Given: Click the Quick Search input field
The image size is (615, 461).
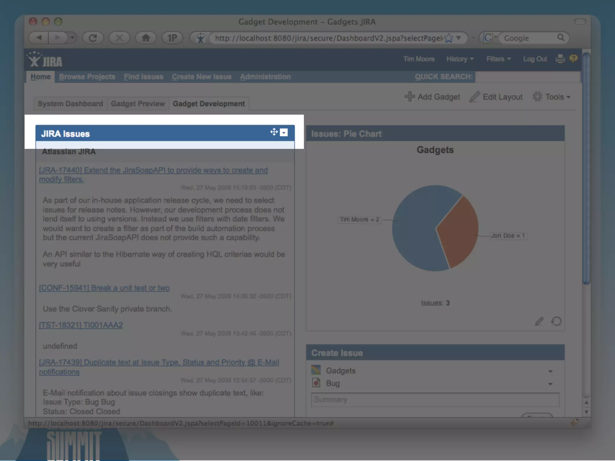Looking at the screenshot, I should tap(528, 77).
